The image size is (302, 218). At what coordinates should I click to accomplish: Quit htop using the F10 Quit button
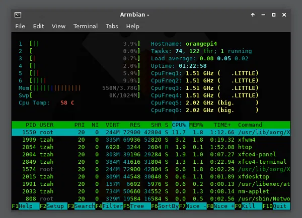(x=278, y=206)
